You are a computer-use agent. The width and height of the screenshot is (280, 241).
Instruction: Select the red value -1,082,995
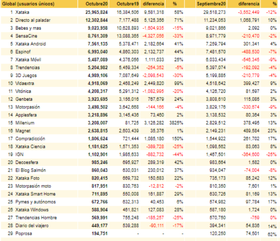point(153,91)
